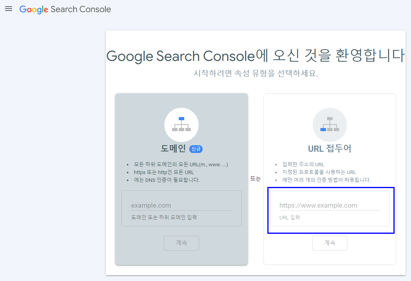Click 계속 button under the URL prefix card
This screenshot has width=411, height=281.
pos(330,243)
